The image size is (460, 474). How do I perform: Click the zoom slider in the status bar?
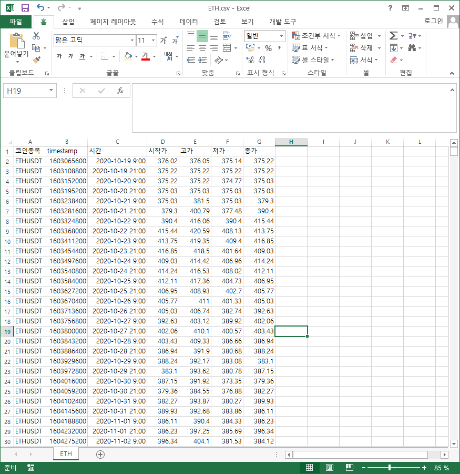[390, 468]
